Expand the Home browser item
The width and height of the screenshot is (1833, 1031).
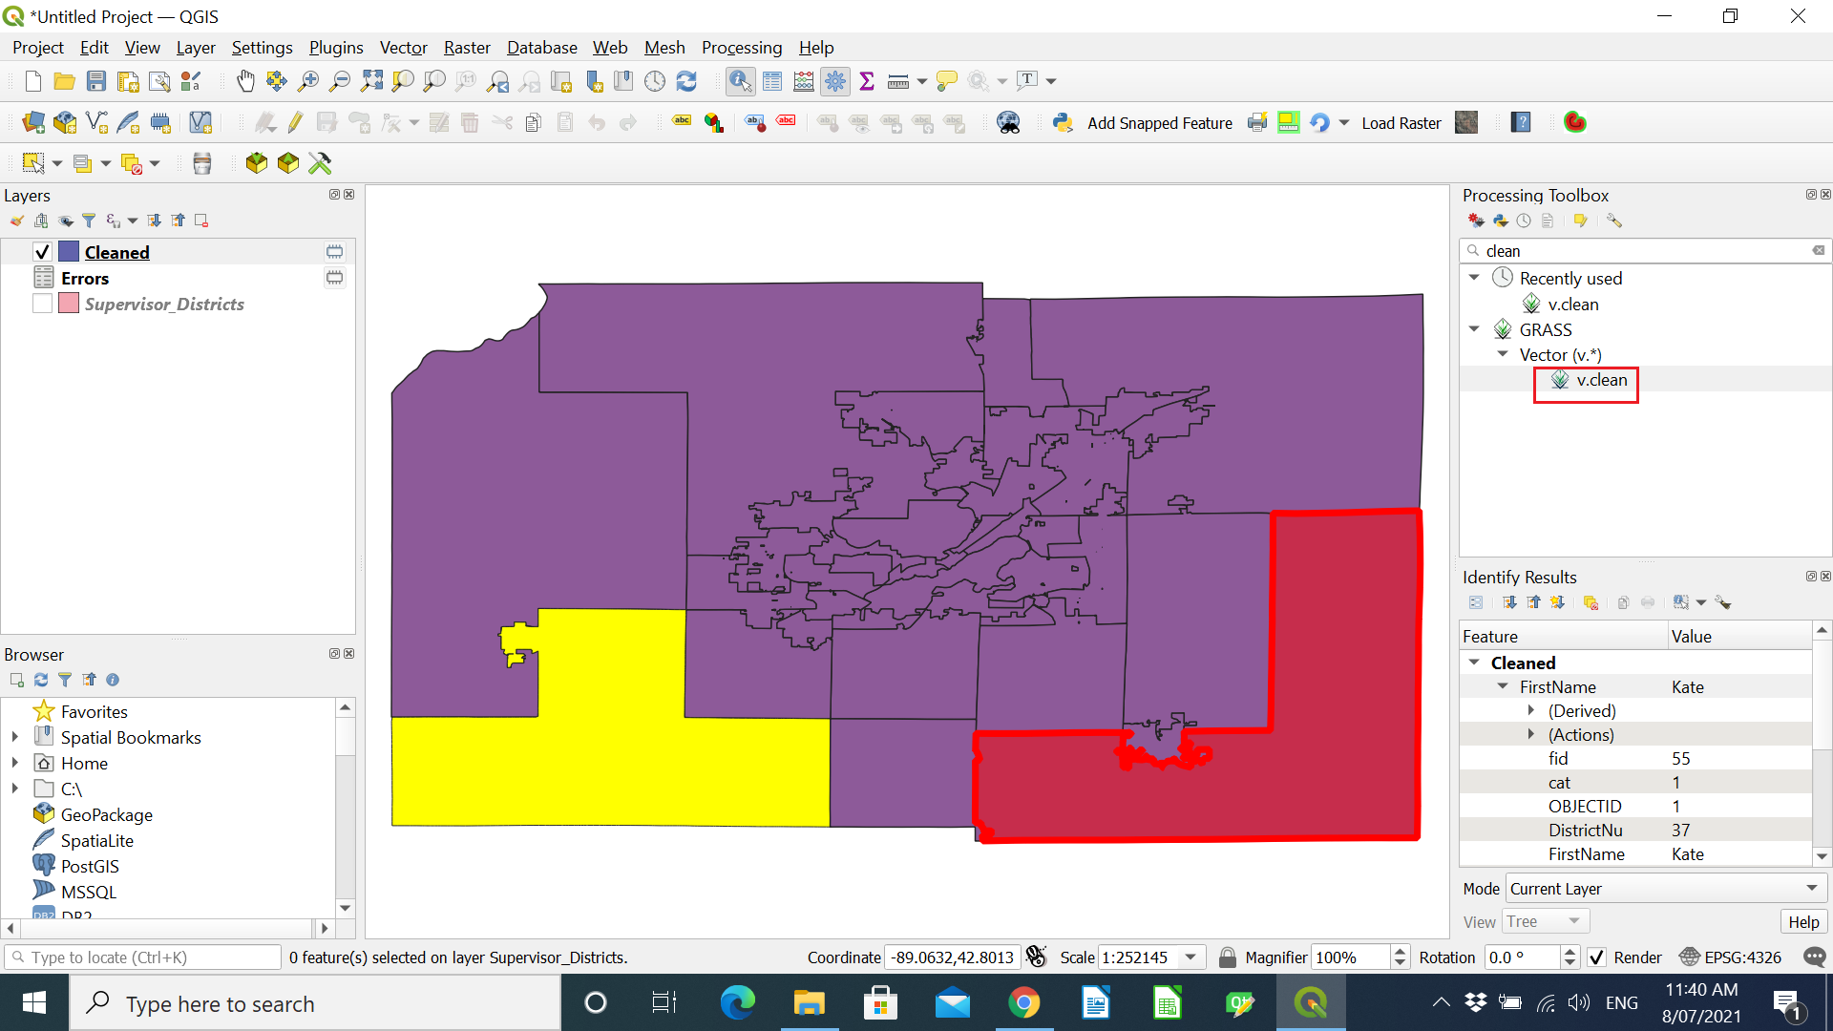[x=15, y=763]
